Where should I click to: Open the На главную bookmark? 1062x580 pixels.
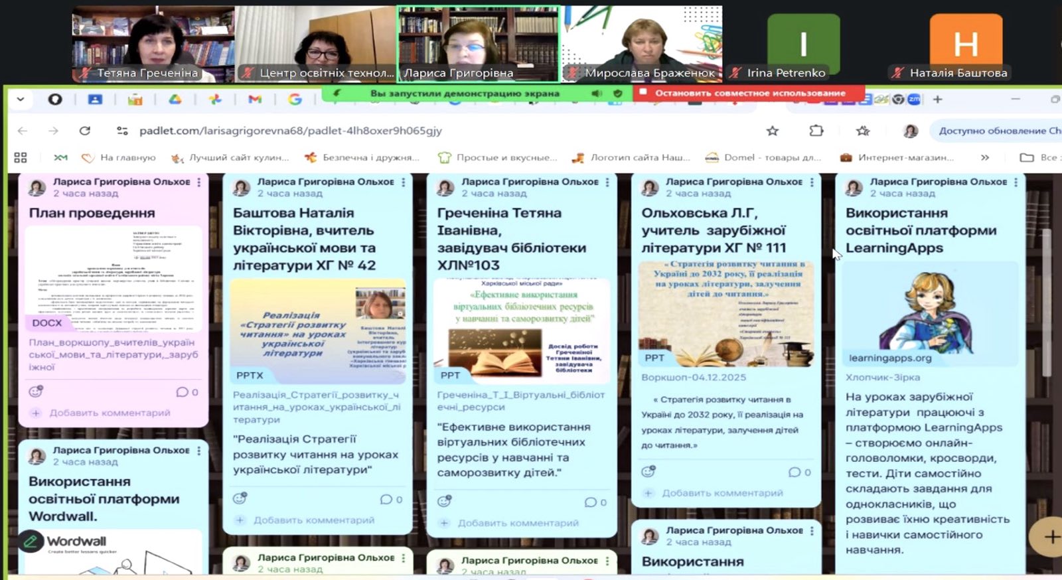point(119,157)
